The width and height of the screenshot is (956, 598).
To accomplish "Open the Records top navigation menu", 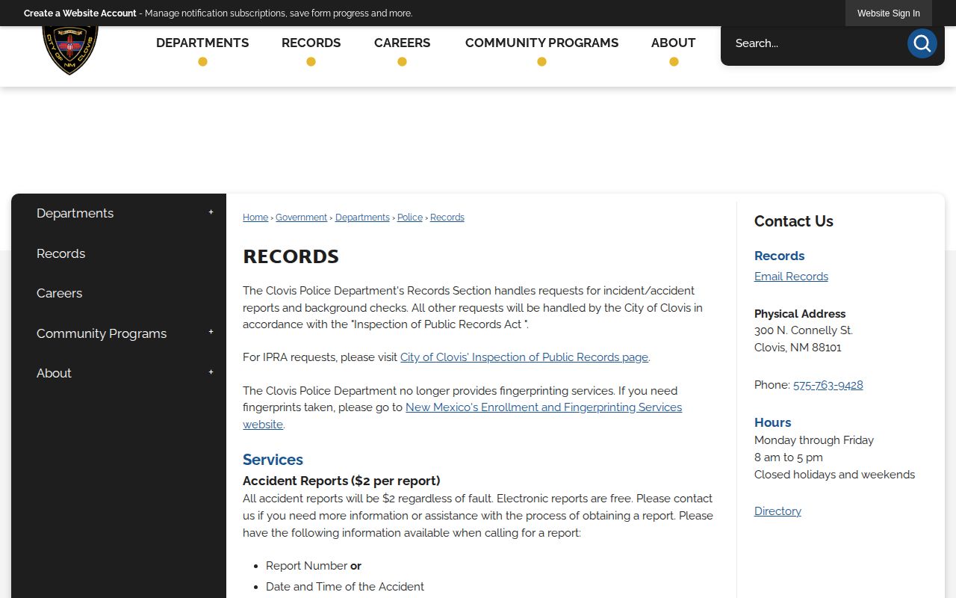I will 311,43.
